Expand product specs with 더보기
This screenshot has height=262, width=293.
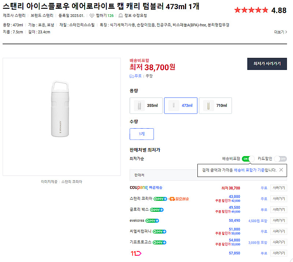(281, 32)
